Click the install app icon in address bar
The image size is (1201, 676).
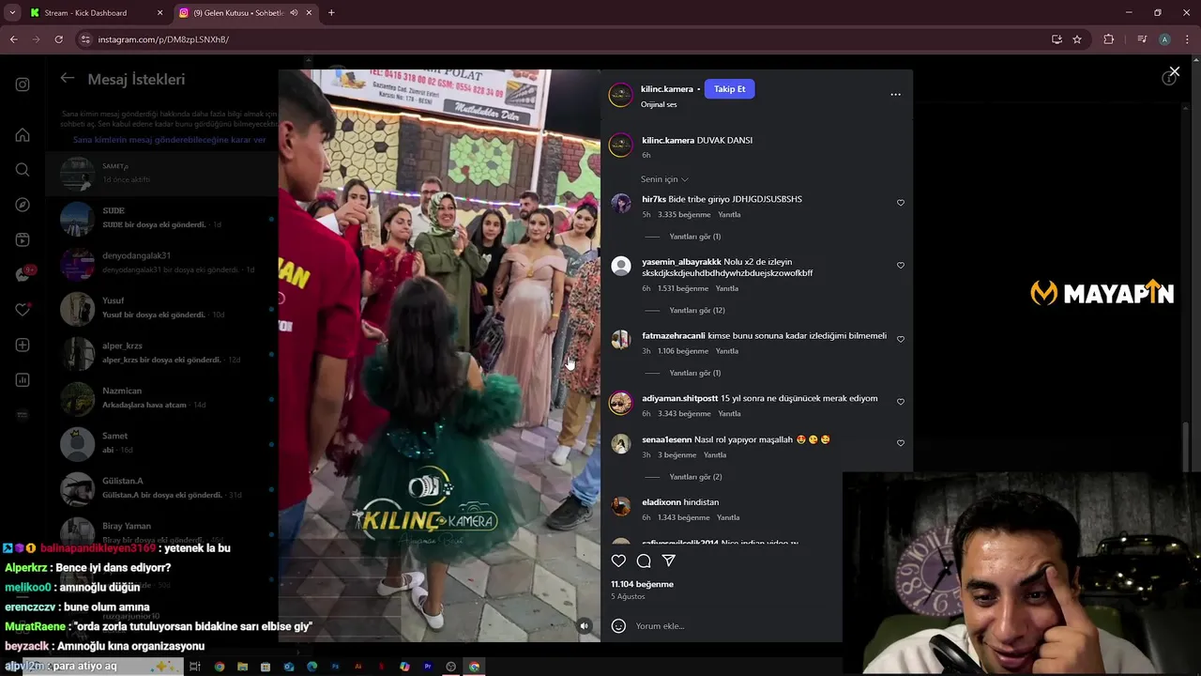coord(1057,39)
